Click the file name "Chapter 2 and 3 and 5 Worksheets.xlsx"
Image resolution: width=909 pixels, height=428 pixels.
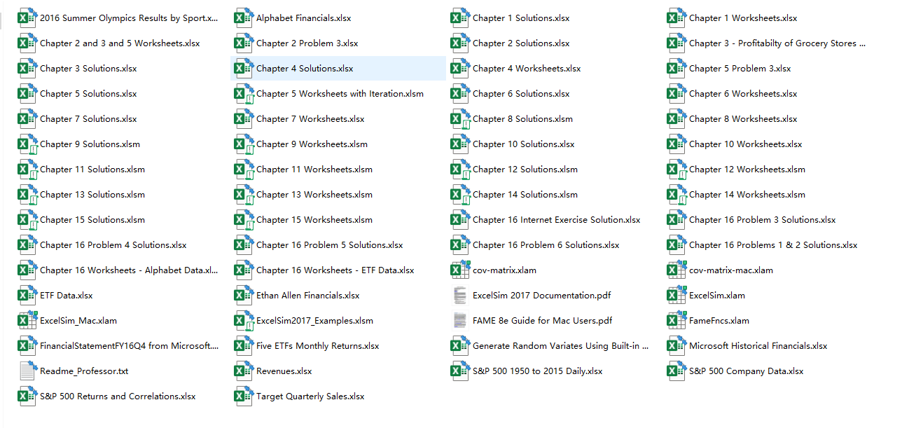click(x=120, y=43)
